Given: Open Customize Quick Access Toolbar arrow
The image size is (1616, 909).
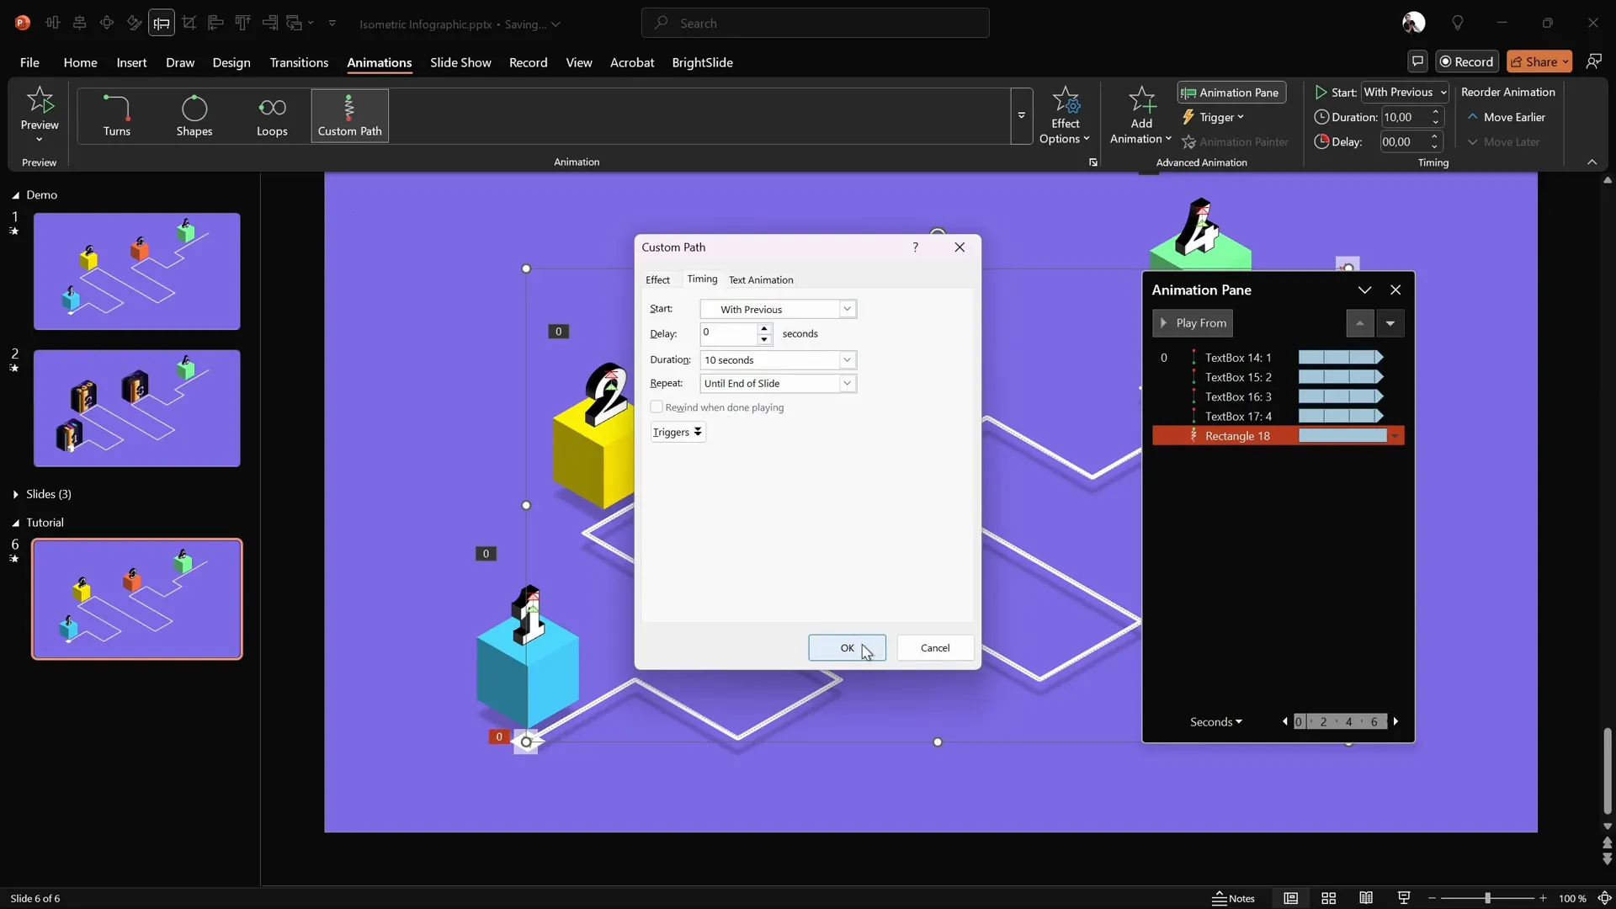Looking at the screenshot, I should (x=332, y=24).
